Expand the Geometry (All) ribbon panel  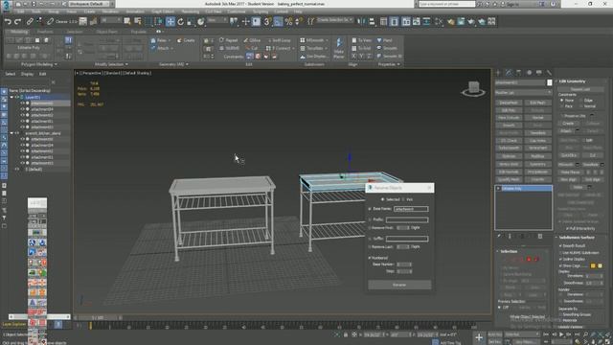pyautogui.click(x=174, y=64)
